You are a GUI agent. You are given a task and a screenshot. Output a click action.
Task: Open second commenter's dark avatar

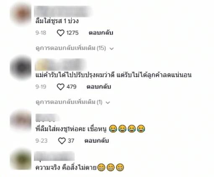[21, 68]
